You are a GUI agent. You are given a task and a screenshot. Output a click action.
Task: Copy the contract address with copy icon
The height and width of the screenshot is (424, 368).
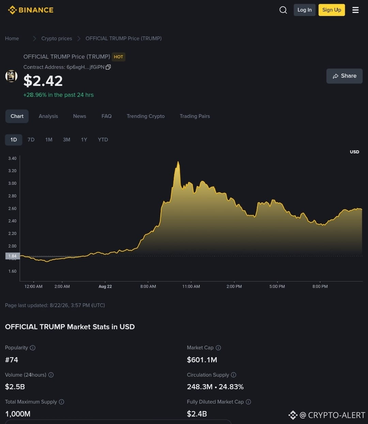[108, 67]
